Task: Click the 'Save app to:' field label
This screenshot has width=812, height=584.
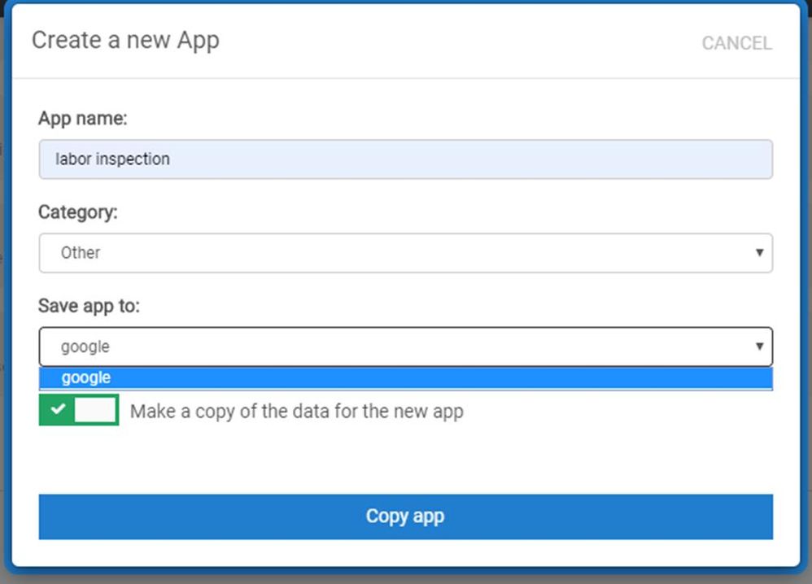Action: tap(89, 306)
